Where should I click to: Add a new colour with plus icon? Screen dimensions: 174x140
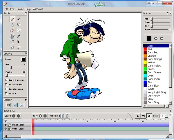pos(156,38)
